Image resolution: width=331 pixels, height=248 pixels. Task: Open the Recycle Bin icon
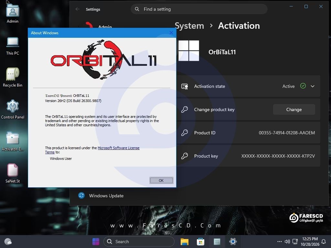click(13, 77)
